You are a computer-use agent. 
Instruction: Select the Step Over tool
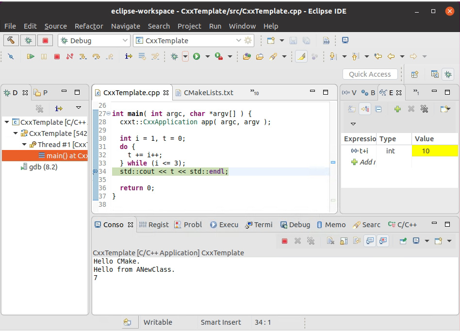96,56
